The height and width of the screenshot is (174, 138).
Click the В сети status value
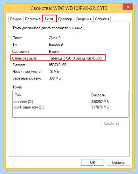54,52
